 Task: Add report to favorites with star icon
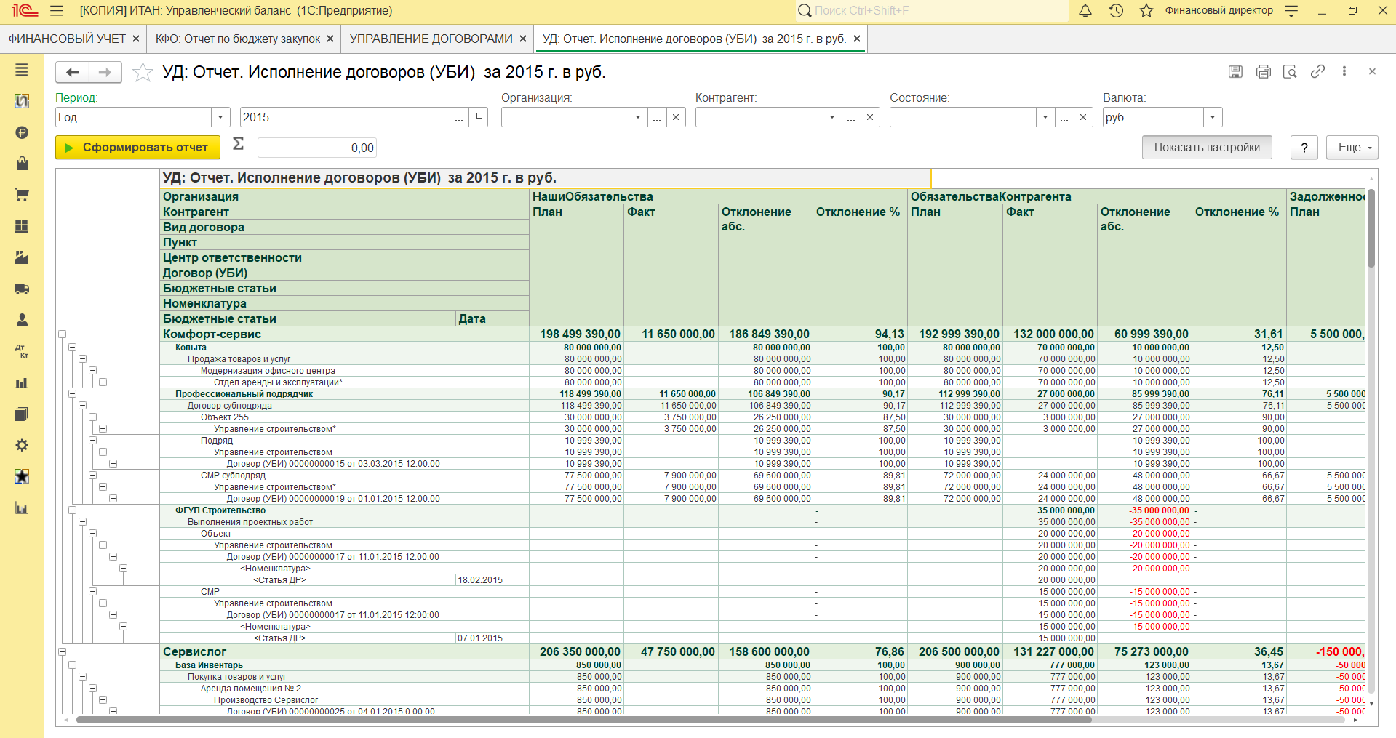[143, 72]
